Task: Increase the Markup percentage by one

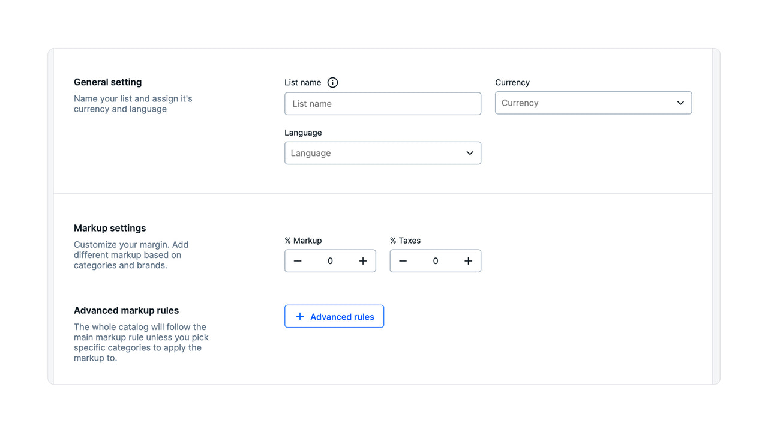Action: pos(362,260)
